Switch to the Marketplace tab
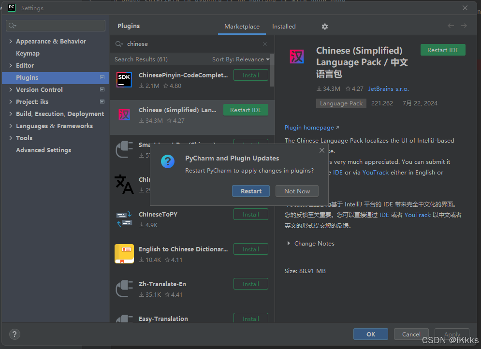 [x=242, y=27]
